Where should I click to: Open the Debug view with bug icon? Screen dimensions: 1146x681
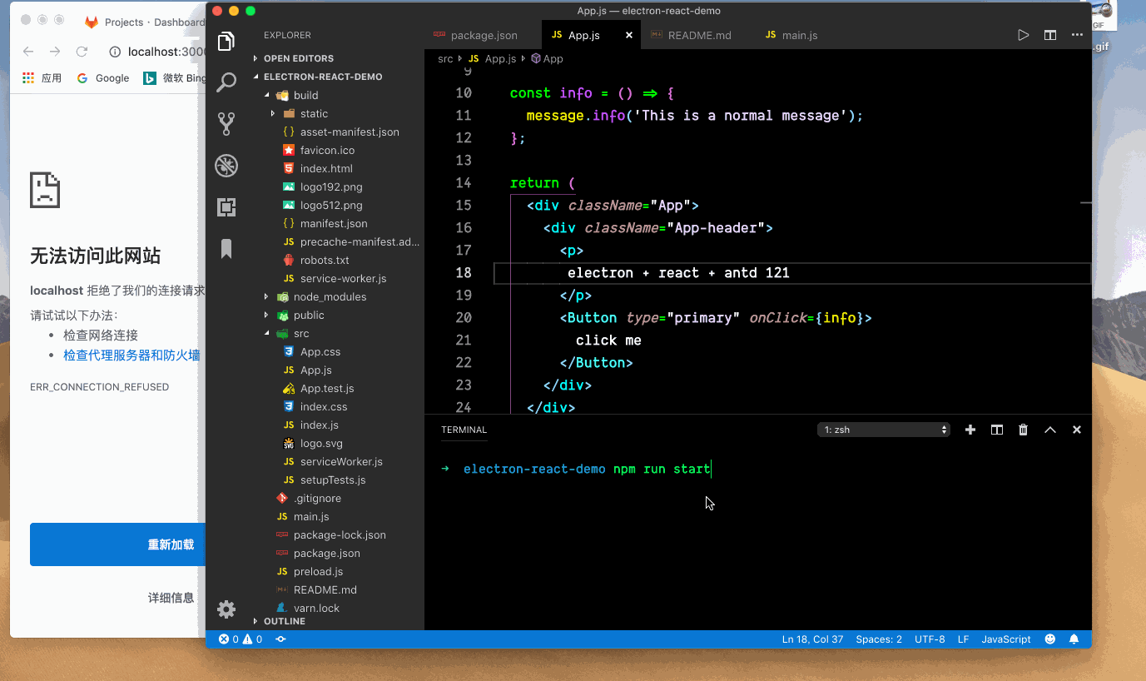226,166
